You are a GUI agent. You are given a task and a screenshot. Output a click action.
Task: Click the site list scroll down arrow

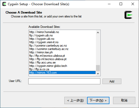tap(98, 74)
